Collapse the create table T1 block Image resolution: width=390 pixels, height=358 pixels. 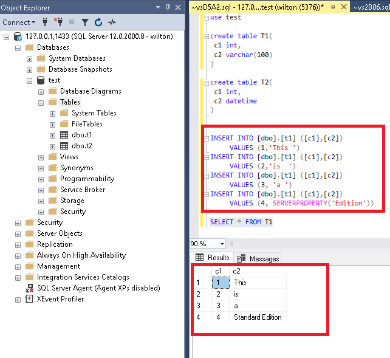point(207,36)
